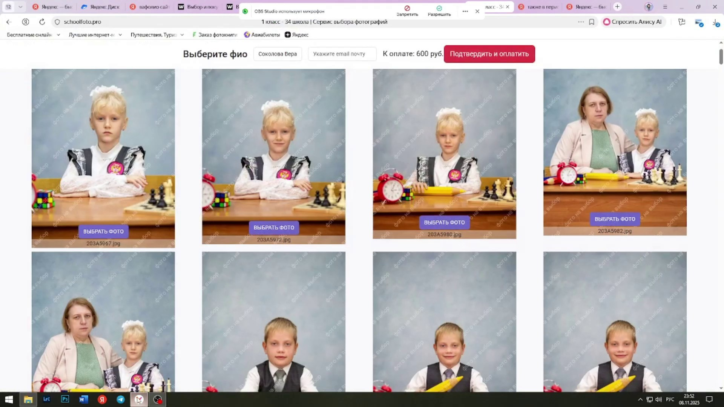The image size is (724, 407).
Task: Reload the current page
Action: (x=41, y=22)
